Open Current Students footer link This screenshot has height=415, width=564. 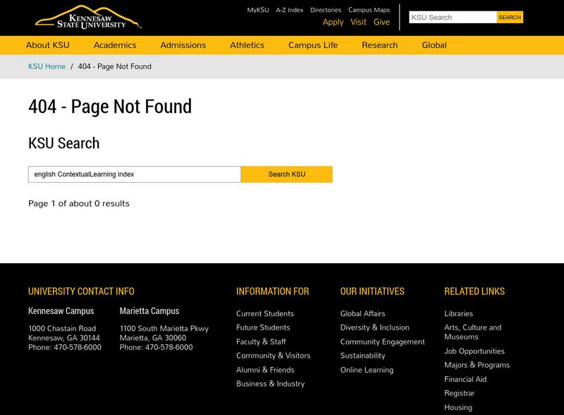click(x=265, y=314)
